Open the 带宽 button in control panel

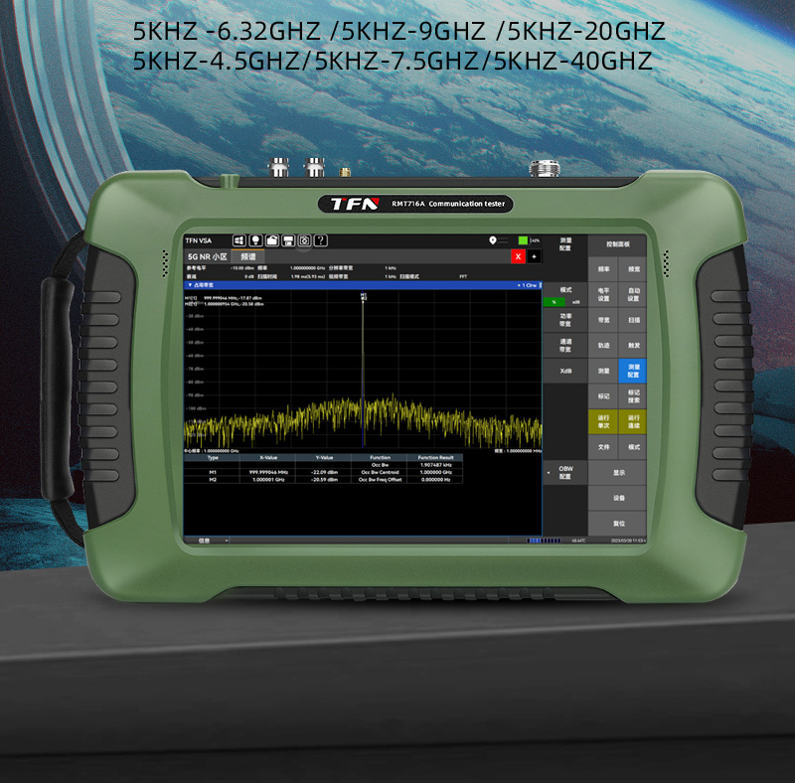(x=603, y=320)
